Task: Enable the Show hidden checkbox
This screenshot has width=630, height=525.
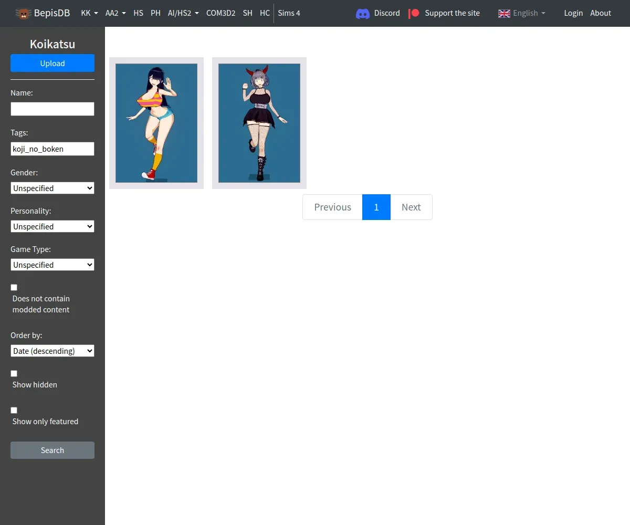Action: [14, 373]
